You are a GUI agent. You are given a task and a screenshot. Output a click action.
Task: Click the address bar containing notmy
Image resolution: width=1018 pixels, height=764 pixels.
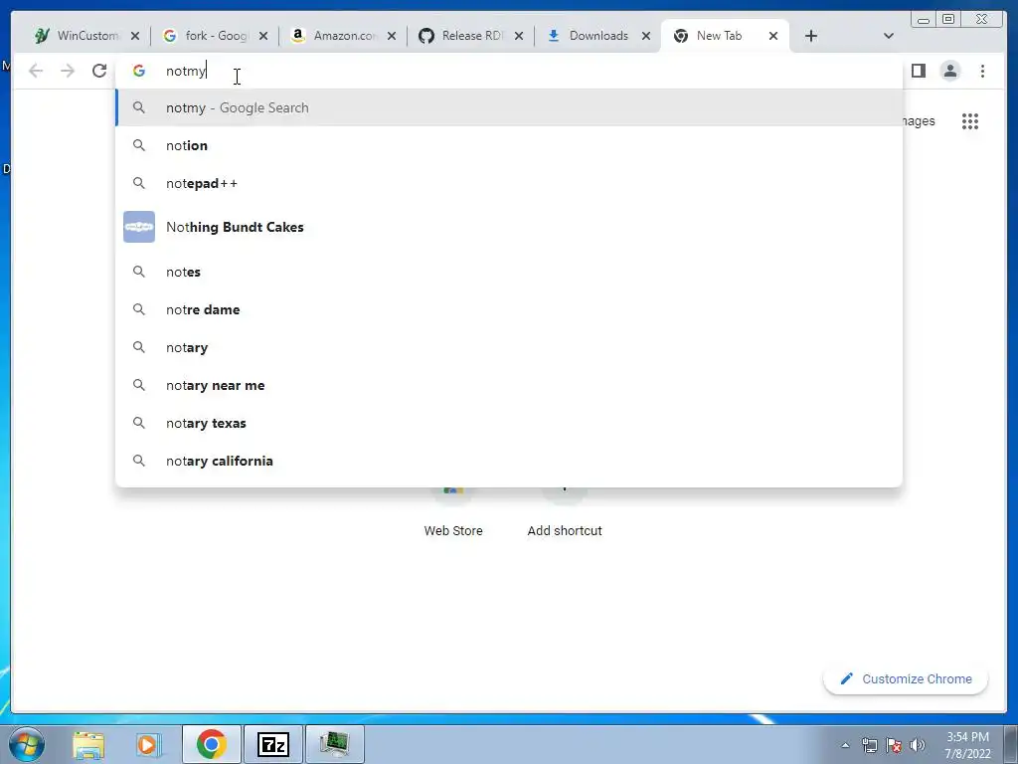510,71
